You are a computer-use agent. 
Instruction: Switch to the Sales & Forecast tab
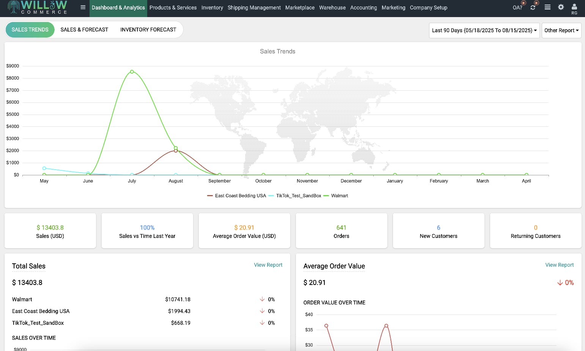point(84,30)
